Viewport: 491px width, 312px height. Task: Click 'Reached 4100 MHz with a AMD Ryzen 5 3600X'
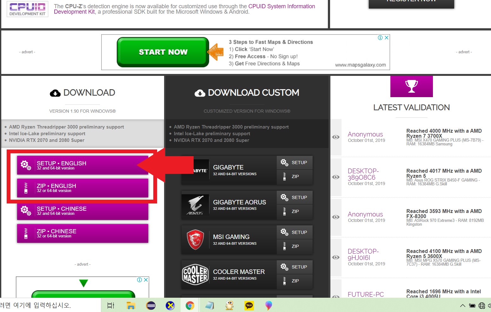(444, 254)
